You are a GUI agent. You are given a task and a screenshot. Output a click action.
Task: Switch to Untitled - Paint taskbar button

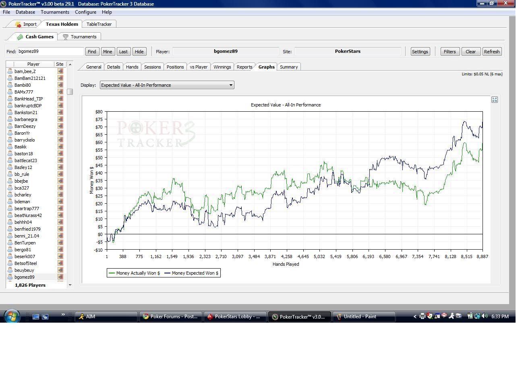pyautogui.click(x=364, y=317)
